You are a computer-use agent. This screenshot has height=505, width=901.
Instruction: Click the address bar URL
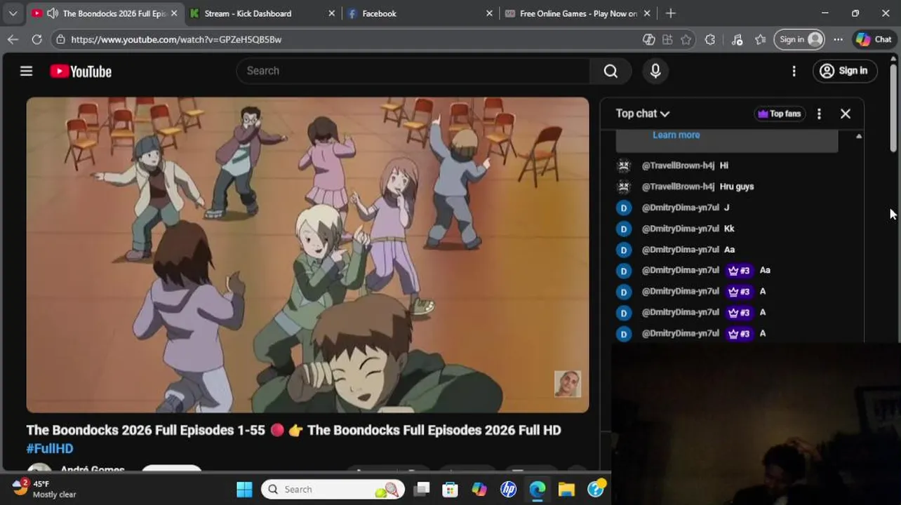(176, 39)
